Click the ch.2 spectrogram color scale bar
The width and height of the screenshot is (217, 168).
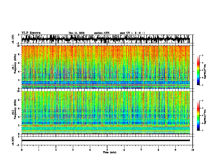click(x=198, y=116)
